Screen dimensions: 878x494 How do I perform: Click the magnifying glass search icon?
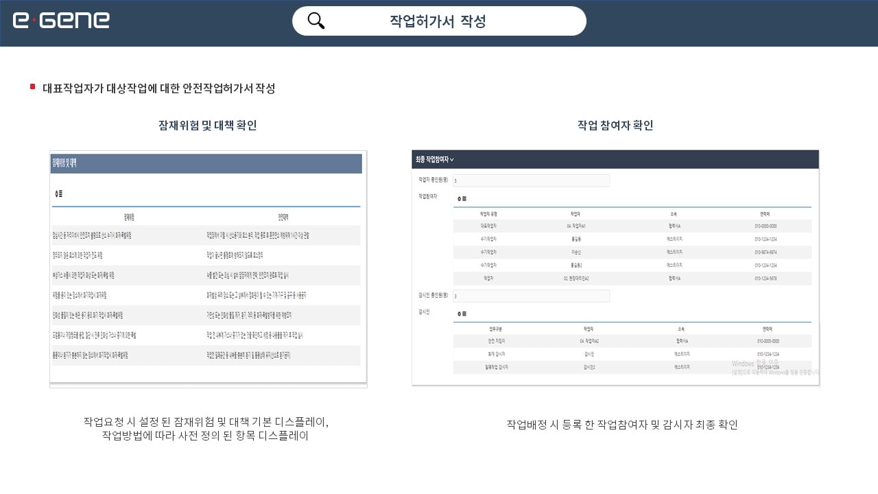coord(316,21)
